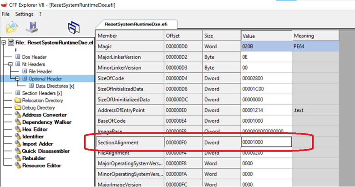Collapse the Nt Headers tree node

(10, 64)
